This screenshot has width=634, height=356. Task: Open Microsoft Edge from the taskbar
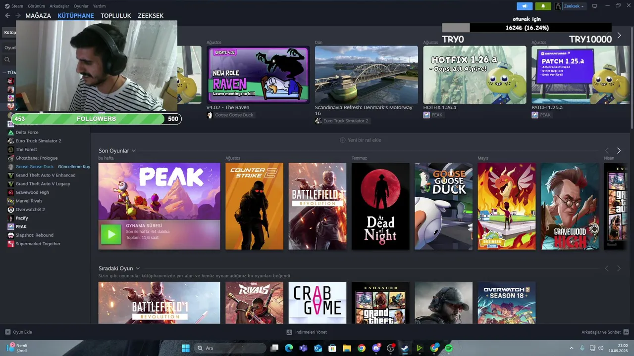[289, 348]
